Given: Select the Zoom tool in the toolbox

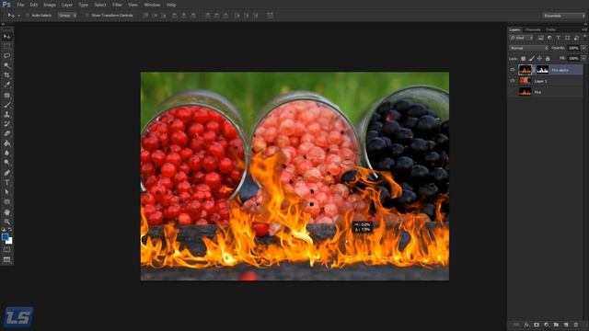Looking at the screenshot, I should coord(6,222).
